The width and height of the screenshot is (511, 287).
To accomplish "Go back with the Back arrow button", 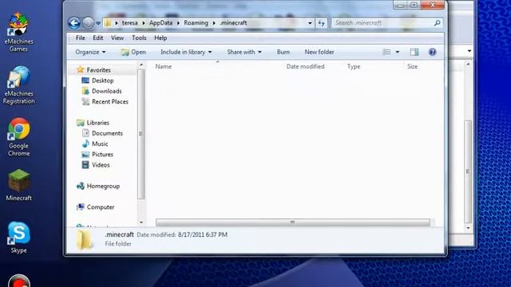I will click(x=74, y=23).
